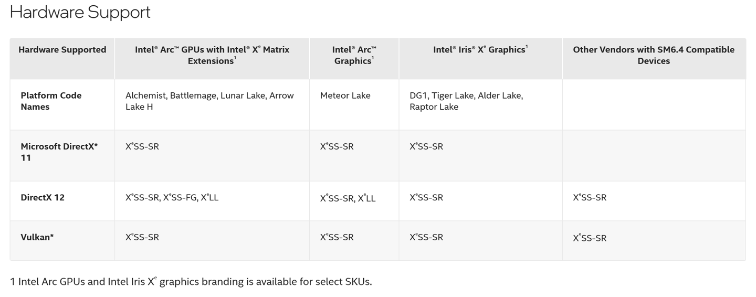This screenshot has width=756, height=297.
Task: Select the Other Vendors SM6.4 column header
Action: 654,55
